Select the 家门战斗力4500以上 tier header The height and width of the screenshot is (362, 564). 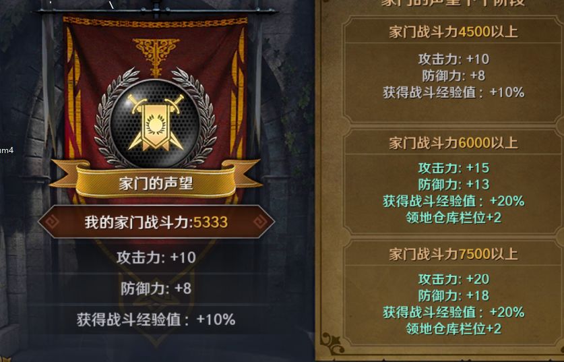click(x=453, y=32)
